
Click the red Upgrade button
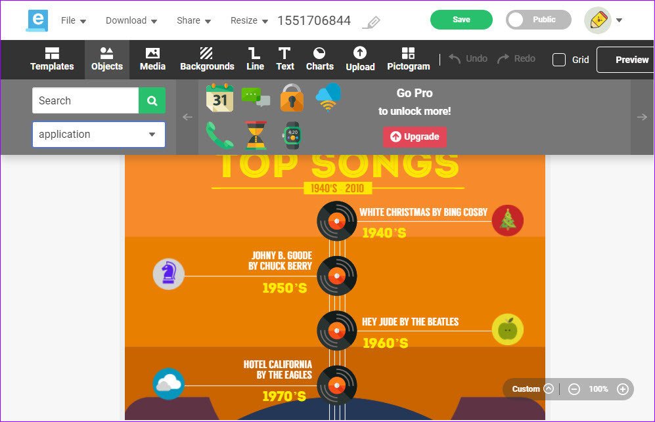pyautogui.click(x=415, y=137)
